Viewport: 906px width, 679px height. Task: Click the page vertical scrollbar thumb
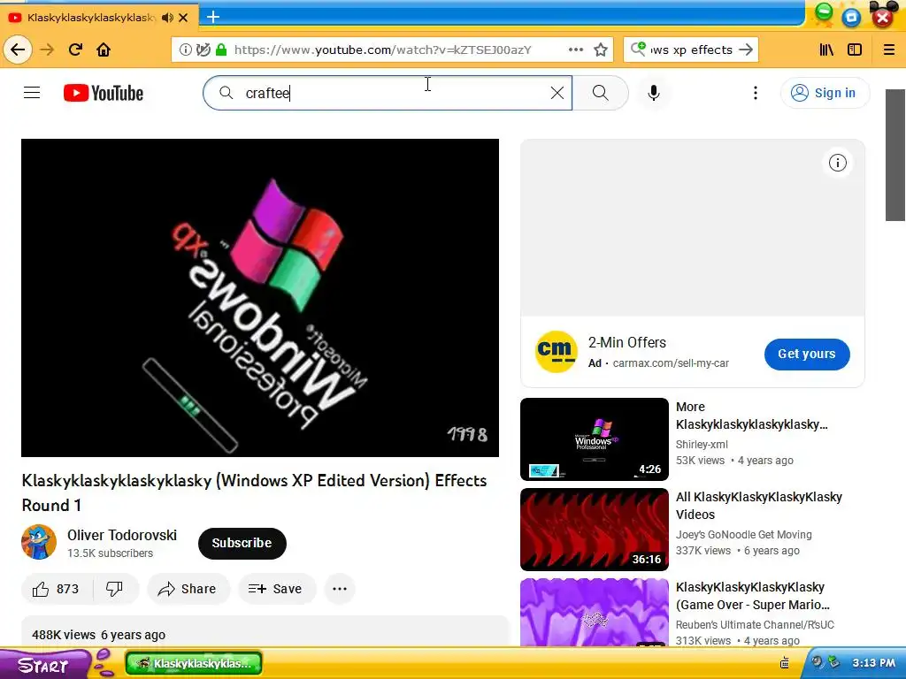click(895, 155)
